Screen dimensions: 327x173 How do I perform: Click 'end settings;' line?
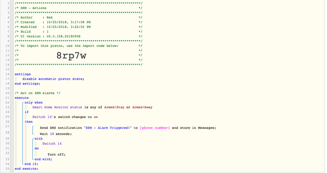click(27, 84)
